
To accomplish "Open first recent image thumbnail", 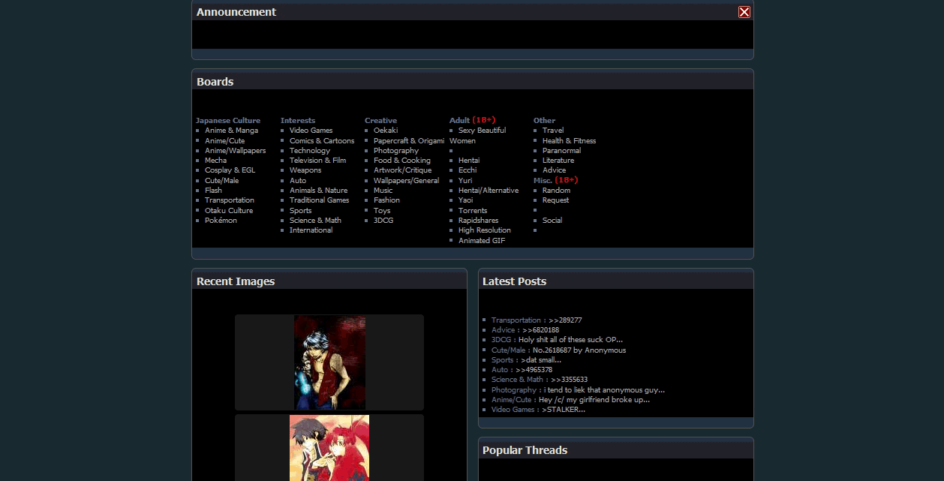I will coord(329,362).
